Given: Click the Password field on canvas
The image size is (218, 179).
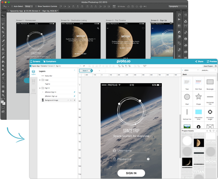Looking at the screenshot, I should pos(131,159).
